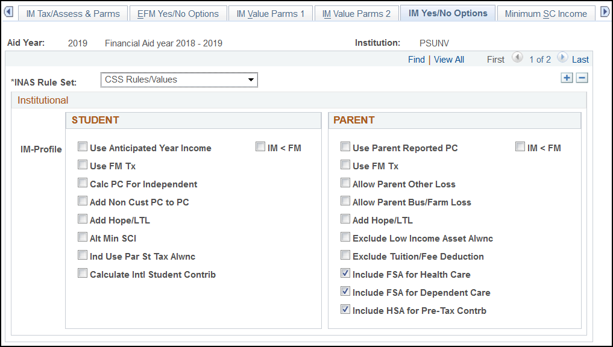Add a new row with plus icon
This screenshot has height=347, width=613.
tap(567, 78)
